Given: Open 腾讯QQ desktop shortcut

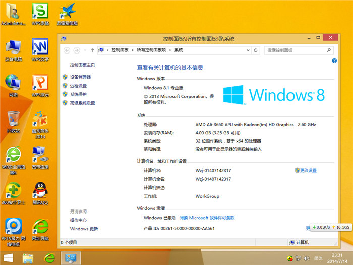Looking at the screenshot, I should pos(40,193).
